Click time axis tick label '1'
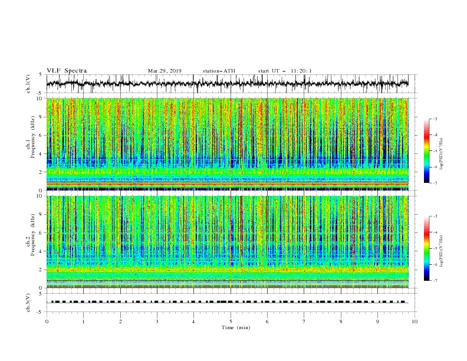467x361 pixels. tap(83, 321)
